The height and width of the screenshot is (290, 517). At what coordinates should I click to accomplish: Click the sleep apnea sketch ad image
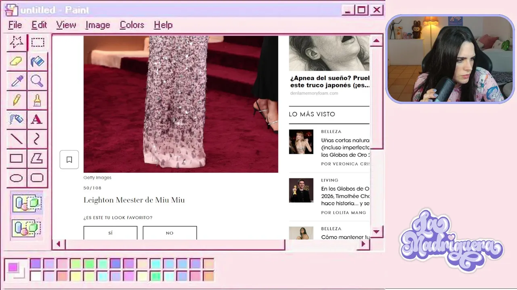329,53
